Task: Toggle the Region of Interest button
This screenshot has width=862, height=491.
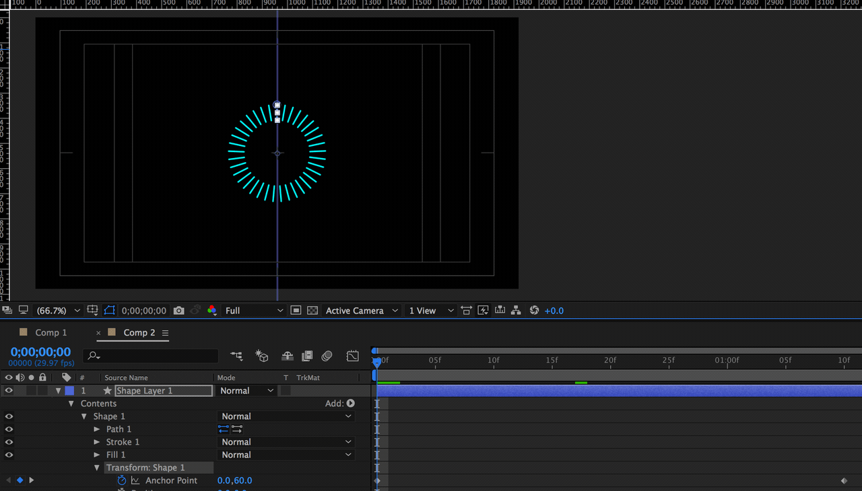Action: point(296,310)
